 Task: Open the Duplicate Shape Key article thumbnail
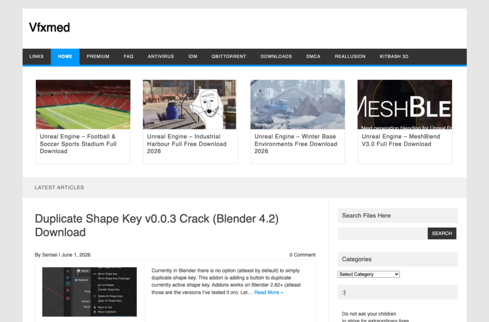pos(89,292)
